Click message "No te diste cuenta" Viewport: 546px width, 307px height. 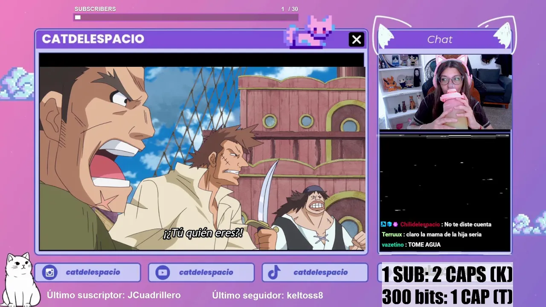click(468, 224)
